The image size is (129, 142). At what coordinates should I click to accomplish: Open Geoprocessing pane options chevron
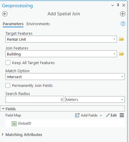coord(112,5)
